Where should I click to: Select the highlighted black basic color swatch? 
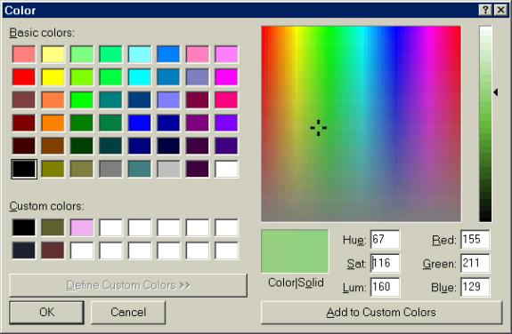(24, 169)
